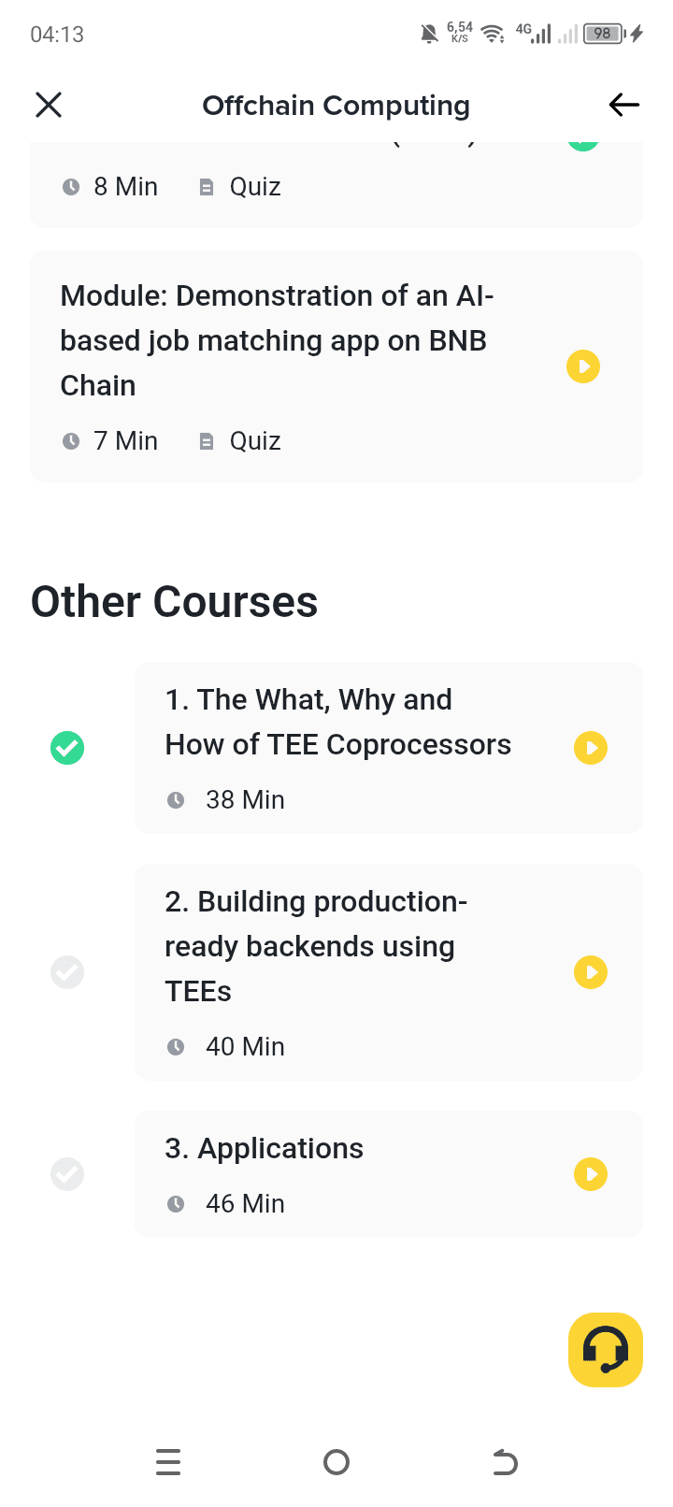Open Quiz for the 7 Min module

click(240, 441)
